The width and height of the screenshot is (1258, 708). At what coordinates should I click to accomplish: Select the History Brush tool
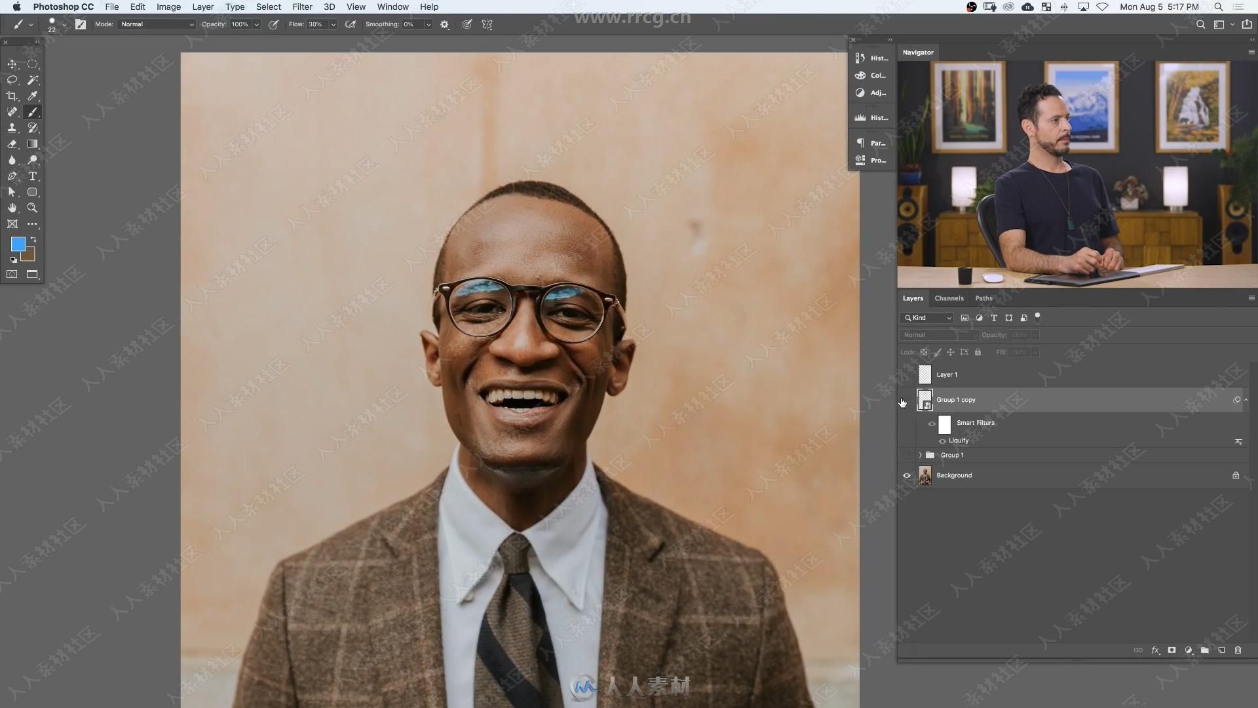point(32,128)
